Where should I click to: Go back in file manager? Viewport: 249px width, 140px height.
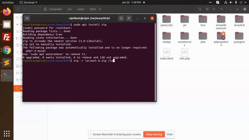(x=18, y=9)
